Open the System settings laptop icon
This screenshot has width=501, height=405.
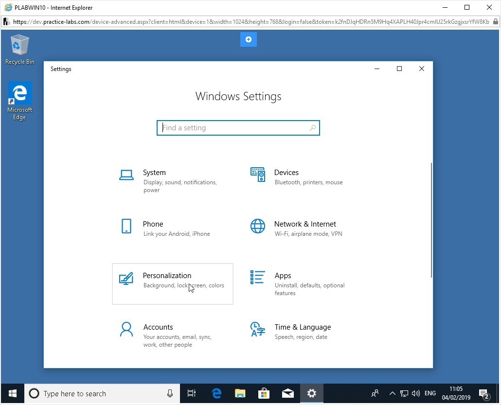click(126, 175)
